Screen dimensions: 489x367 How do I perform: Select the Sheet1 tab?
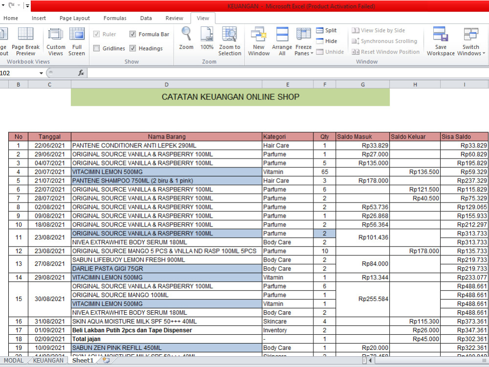(x=83, y=361)
